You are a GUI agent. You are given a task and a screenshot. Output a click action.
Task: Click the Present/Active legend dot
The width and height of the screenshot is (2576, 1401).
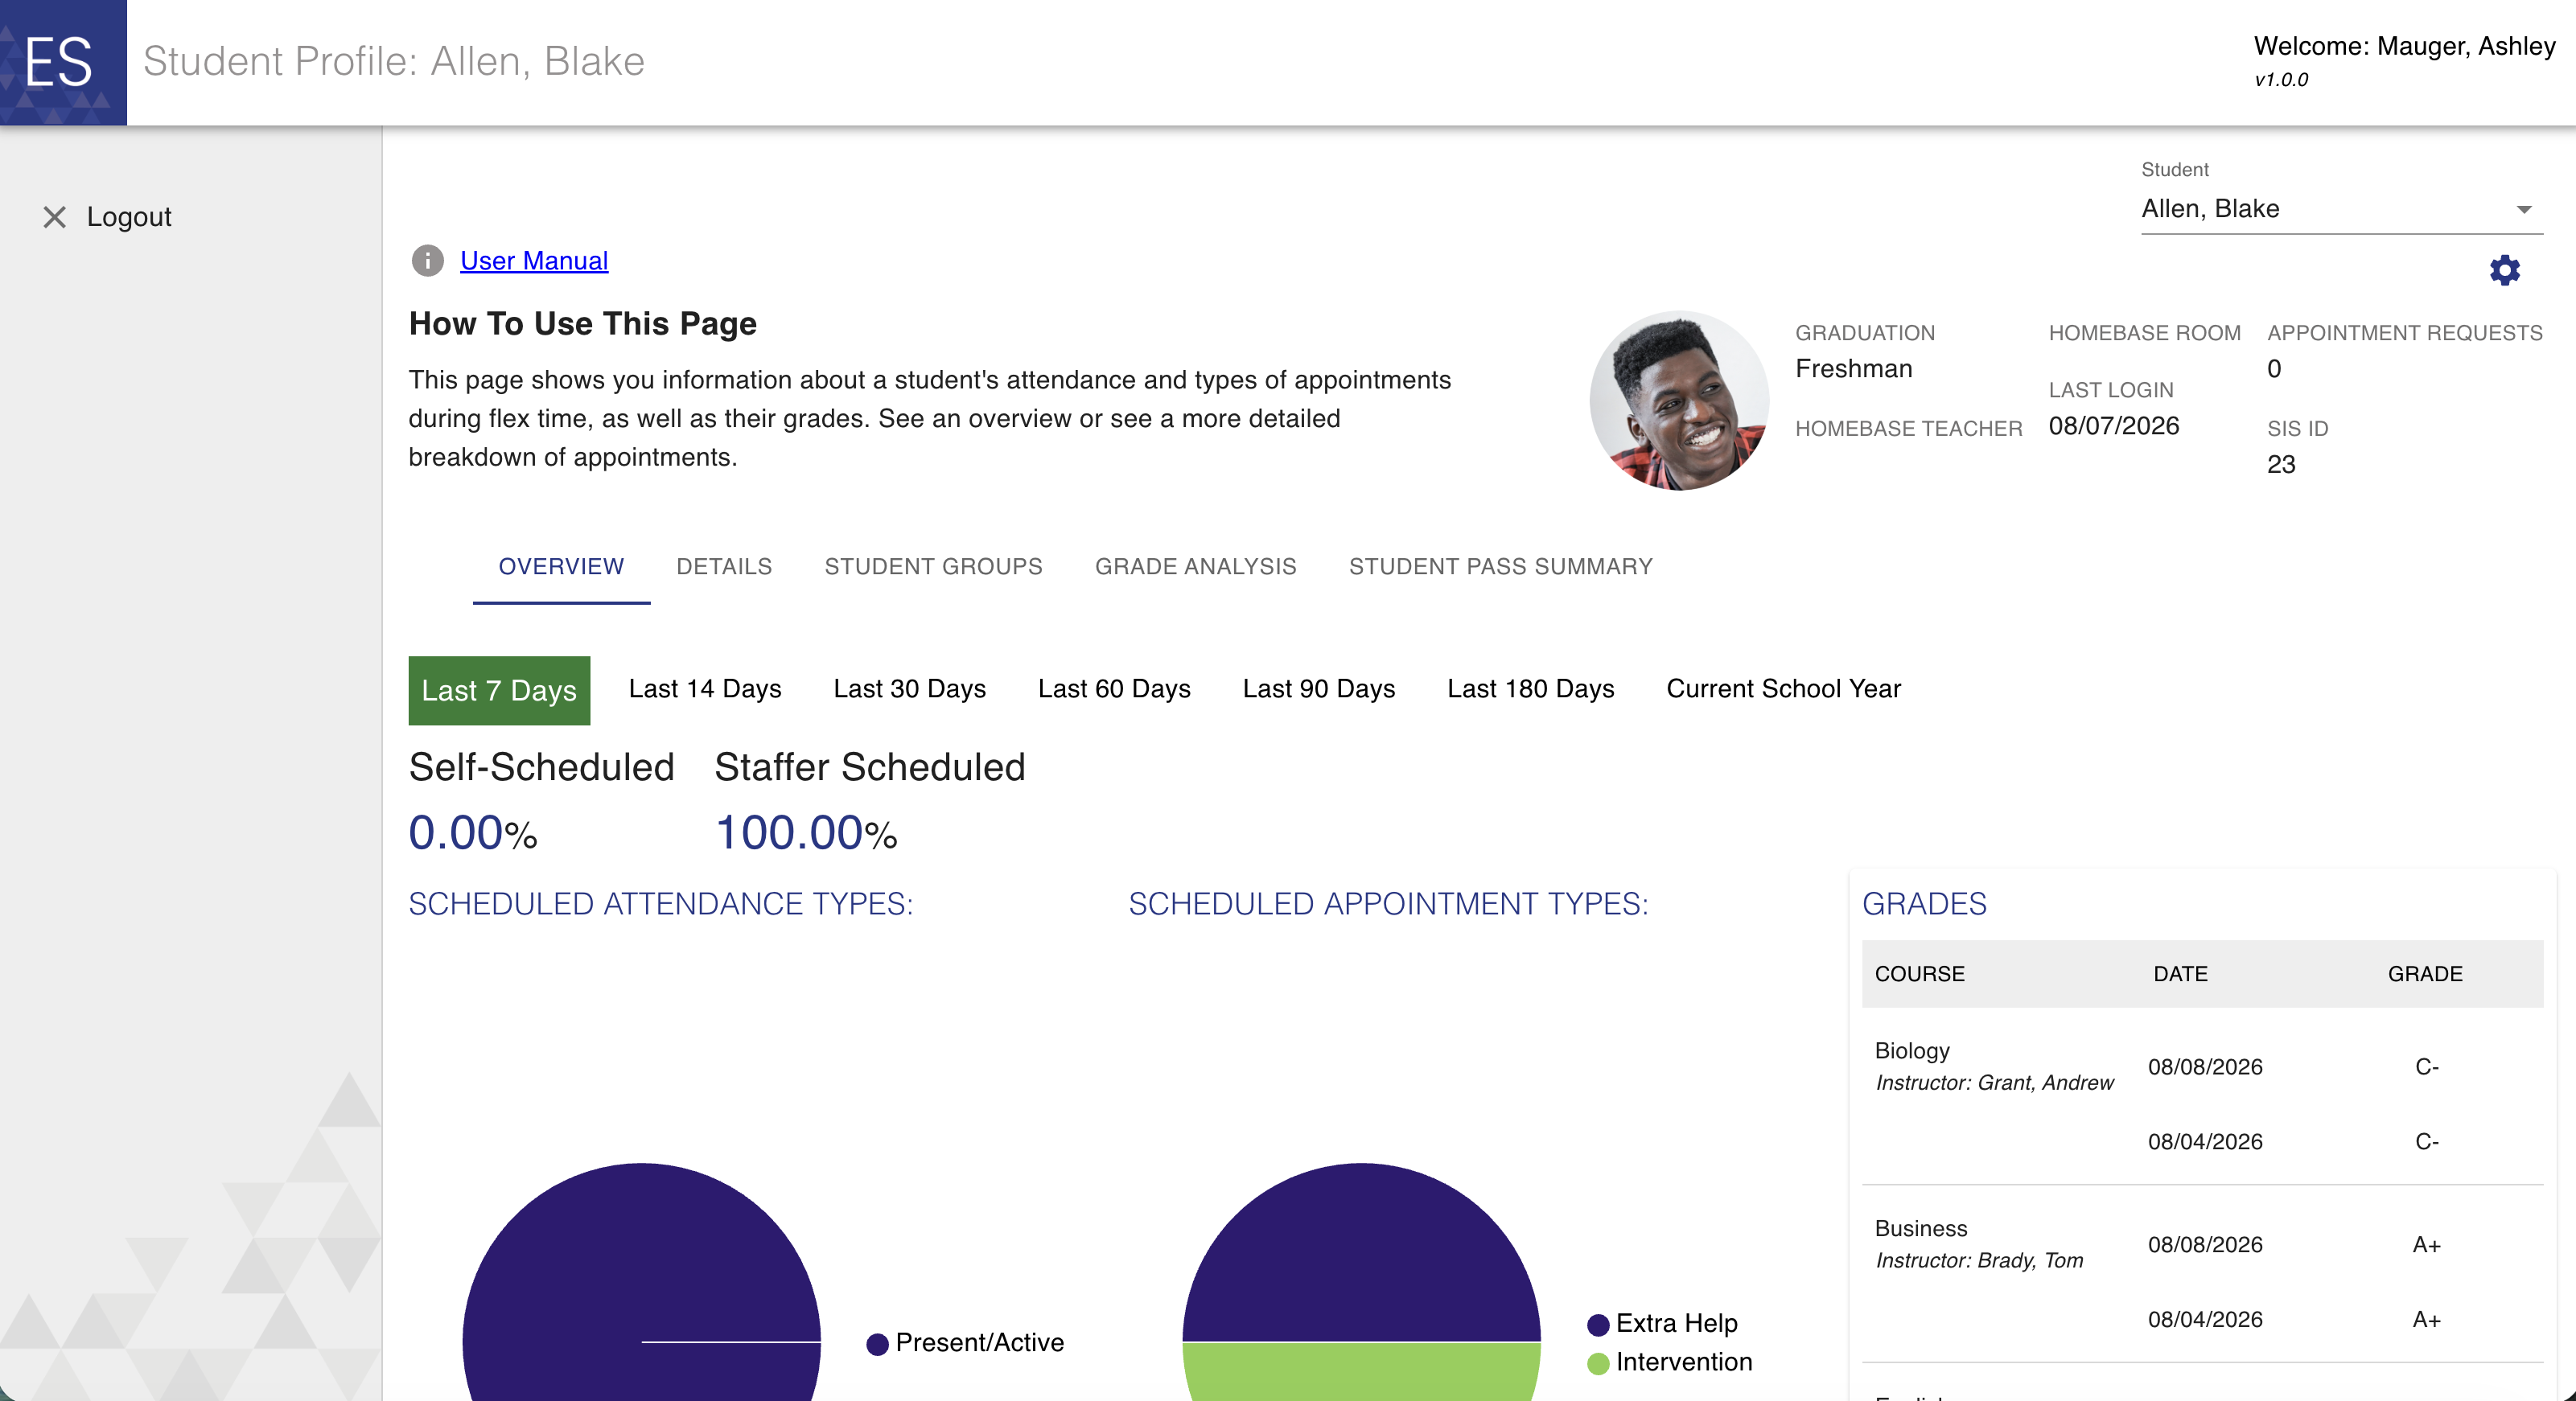point(877,1344)
